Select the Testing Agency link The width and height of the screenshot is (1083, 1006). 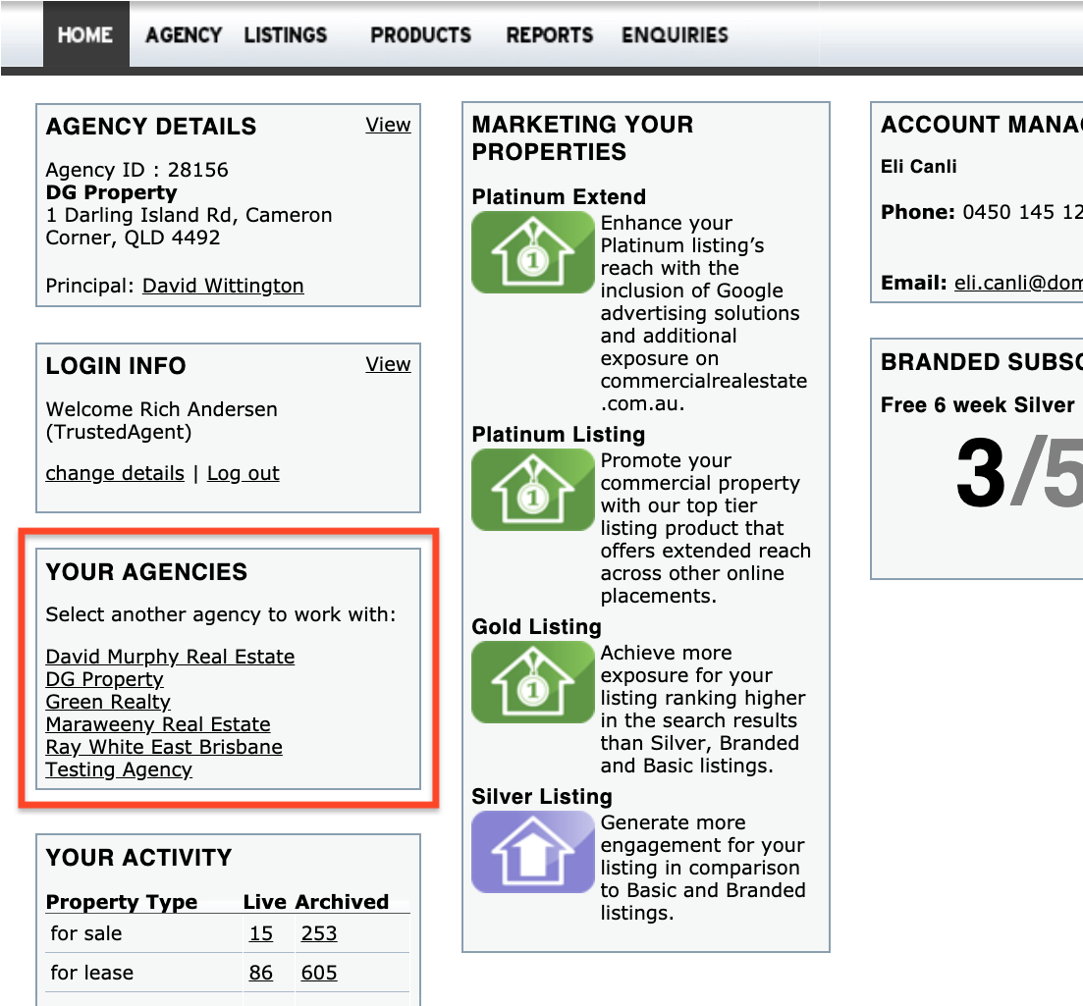tap(119, 769)
